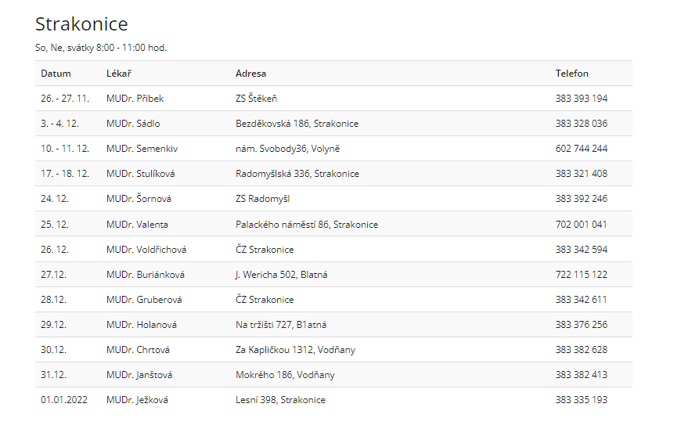
Task: Click address Na tržišti 727, Blatná
Action: 282,325
